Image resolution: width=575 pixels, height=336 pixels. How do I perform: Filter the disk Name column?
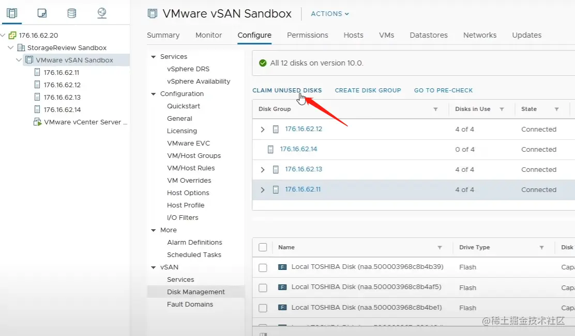coord(440,247)
